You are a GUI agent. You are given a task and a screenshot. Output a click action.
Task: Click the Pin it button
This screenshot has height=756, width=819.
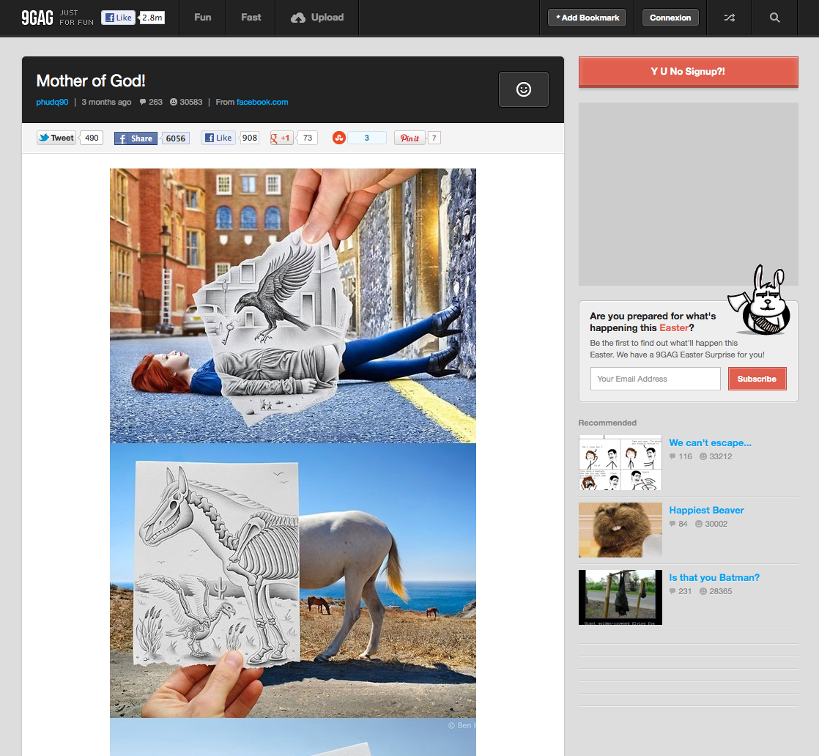click(409, 138)
